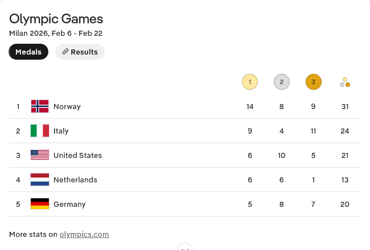The height and width of the screenshot is (250, 370).
Task: Click the United States flag icon
Action: coord(40,155)
